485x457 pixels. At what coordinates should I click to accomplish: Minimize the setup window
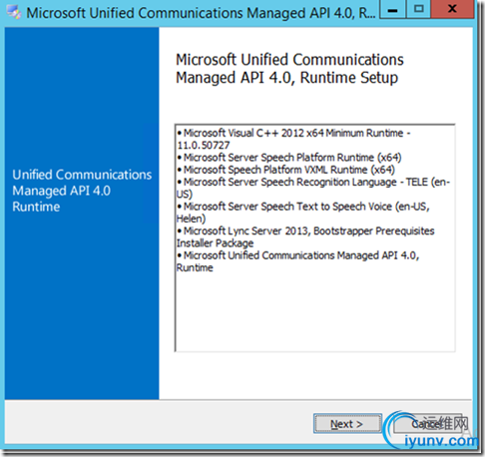tap(393, 9)
